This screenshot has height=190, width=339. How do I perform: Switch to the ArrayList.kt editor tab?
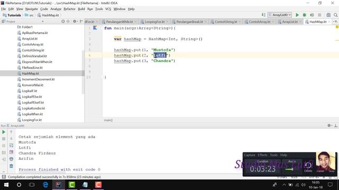pos(290,22)
